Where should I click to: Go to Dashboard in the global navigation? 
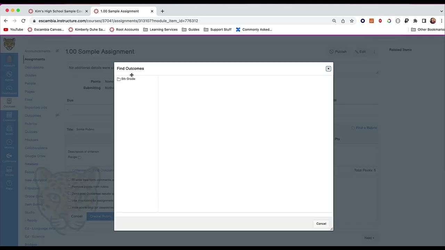pos(9,90)
